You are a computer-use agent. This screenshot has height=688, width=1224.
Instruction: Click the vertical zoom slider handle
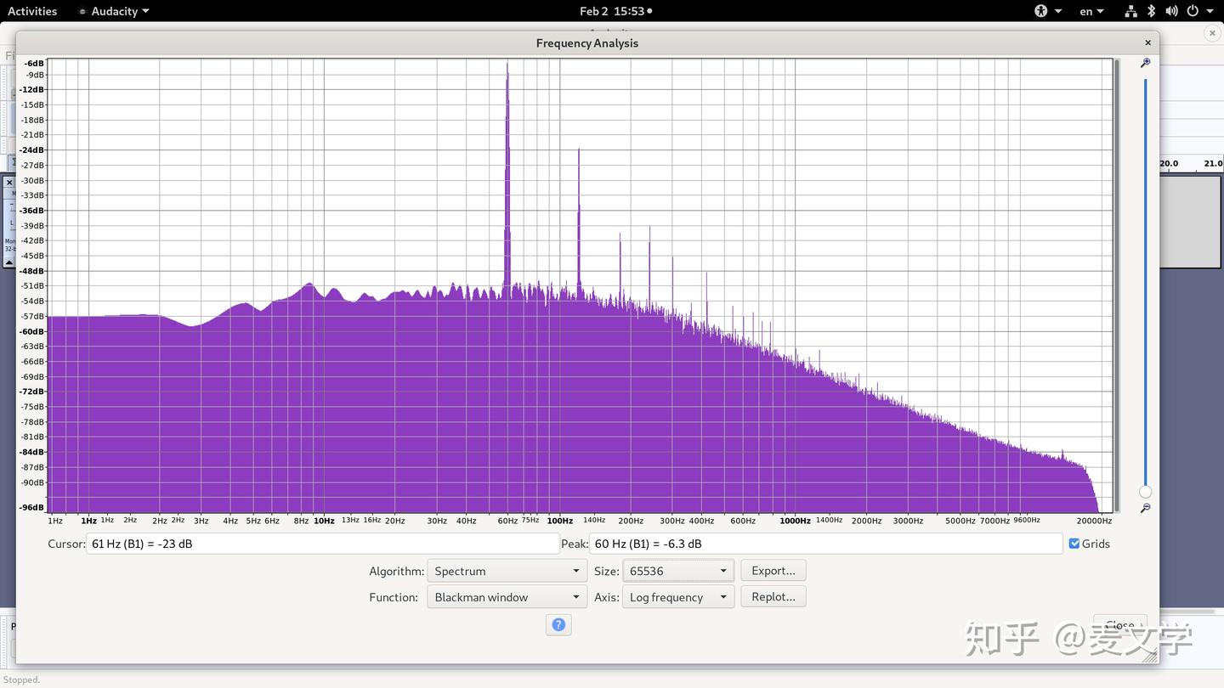[x=1146, y=492]
